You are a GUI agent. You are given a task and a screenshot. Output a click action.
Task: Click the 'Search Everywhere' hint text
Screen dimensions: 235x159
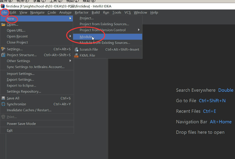click(196, 90)
